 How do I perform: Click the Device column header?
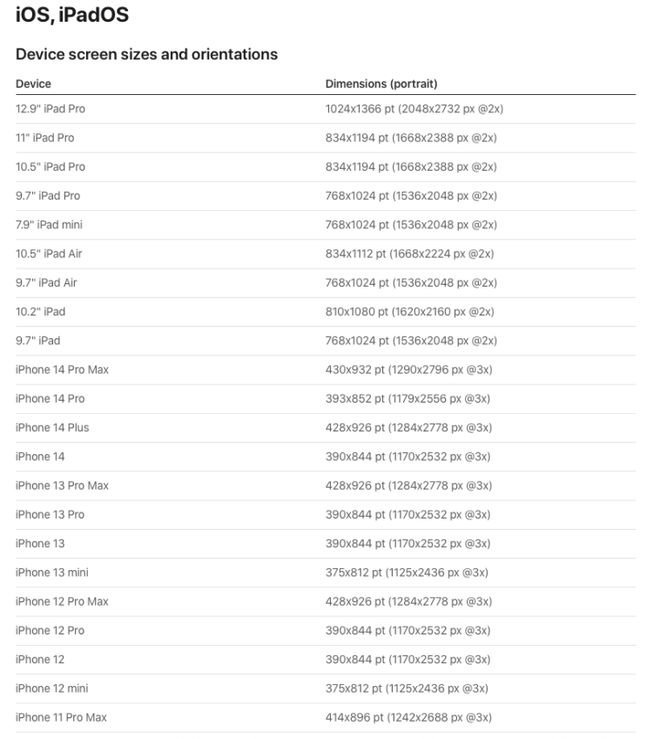click(33, 84)
